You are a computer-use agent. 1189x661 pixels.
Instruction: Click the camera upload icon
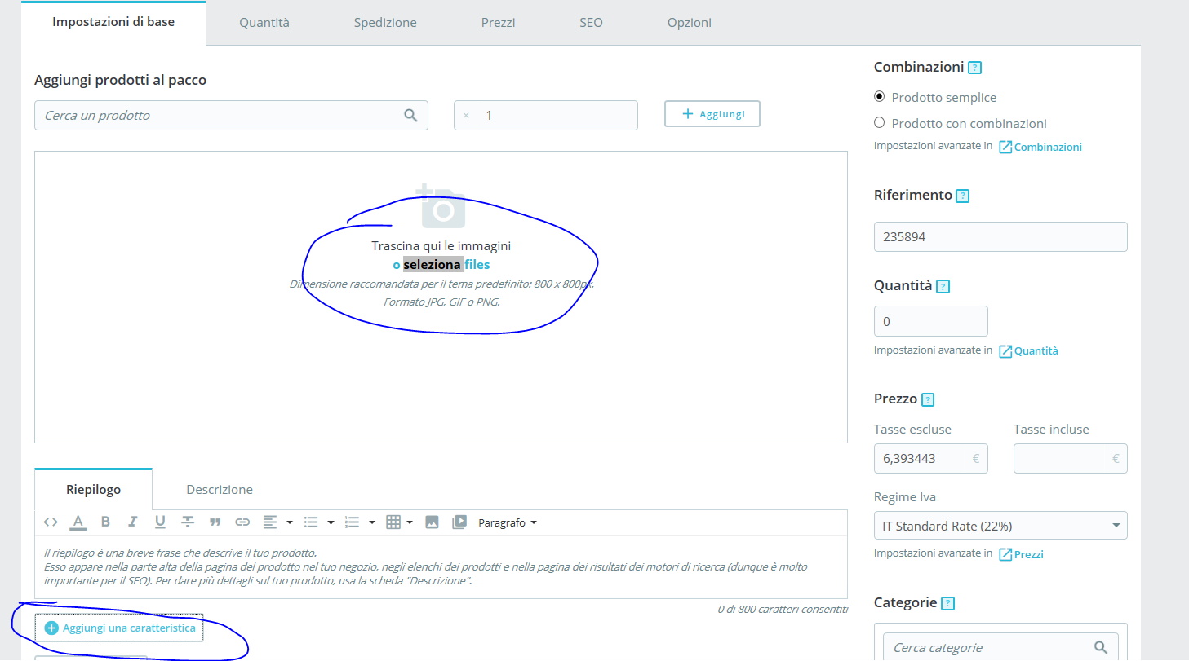tap(441, 205)
